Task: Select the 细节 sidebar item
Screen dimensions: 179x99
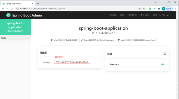Action: (x=15, y=38)
